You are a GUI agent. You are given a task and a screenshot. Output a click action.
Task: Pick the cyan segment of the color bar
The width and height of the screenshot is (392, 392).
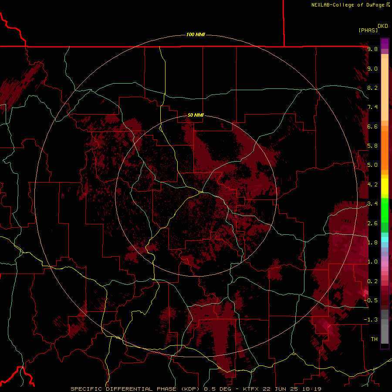click(x=385, y=240)
